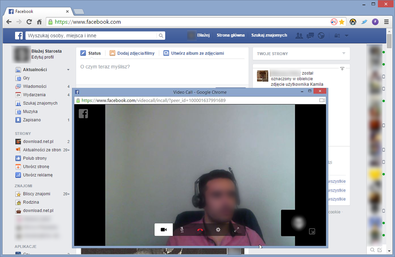Go to Strona główna
Viewport: 395px width, 257px height.
pos(231,35)
